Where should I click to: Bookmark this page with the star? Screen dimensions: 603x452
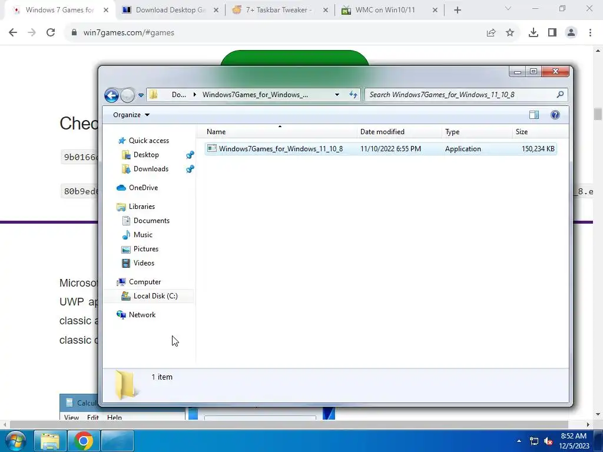tap(510, 33)
